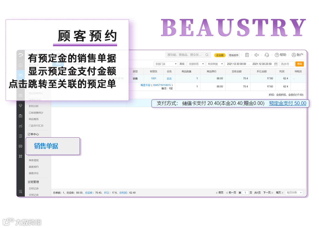This screenshot has height=228, width=319.
Task: Click the menu search icon at sidebar bottom
Action: click(x=21, y=192)
